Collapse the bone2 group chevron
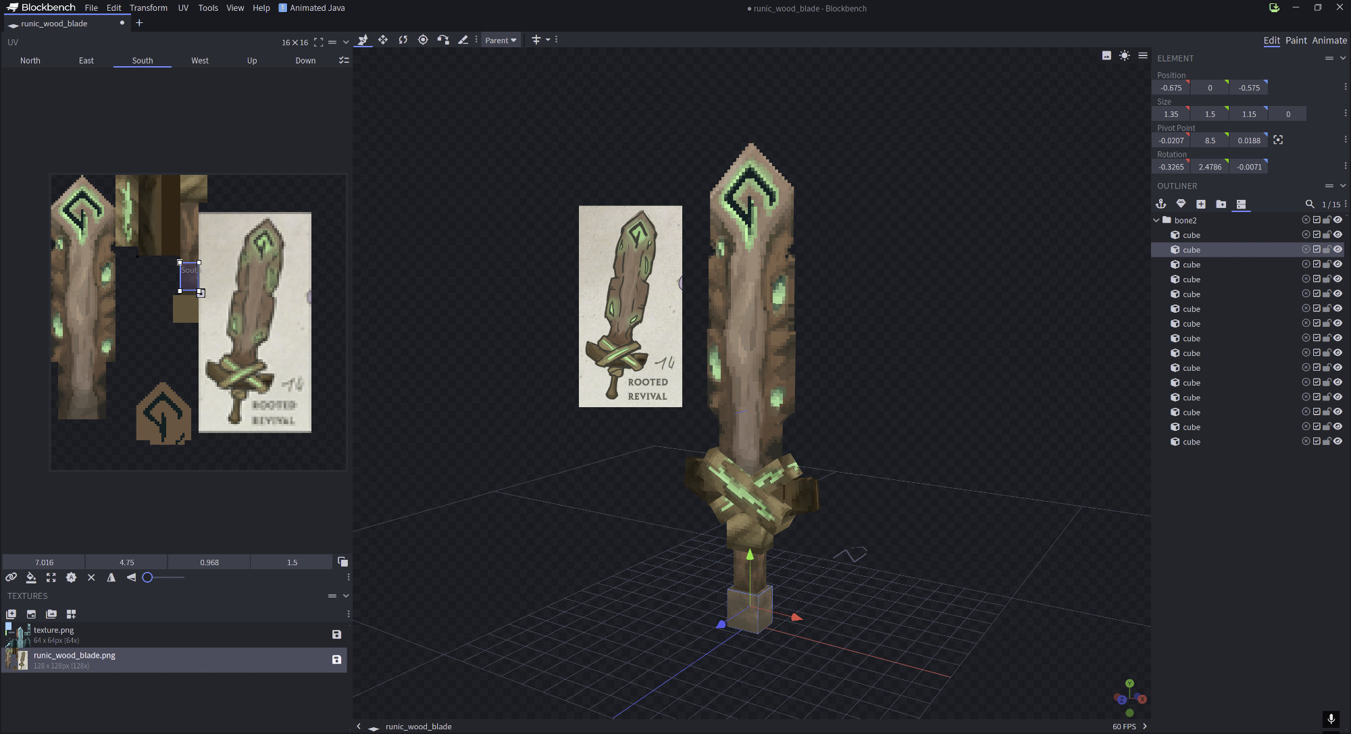The height and width of the screenshot is (734, 1351). 1156,220
